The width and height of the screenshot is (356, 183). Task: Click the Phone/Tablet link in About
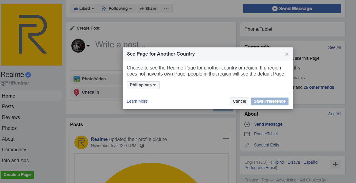pos(266,134)
